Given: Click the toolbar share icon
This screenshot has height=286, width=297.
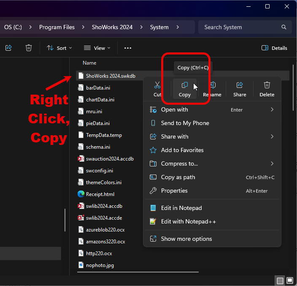Looking at the screenshot, I should click(8, 48).
